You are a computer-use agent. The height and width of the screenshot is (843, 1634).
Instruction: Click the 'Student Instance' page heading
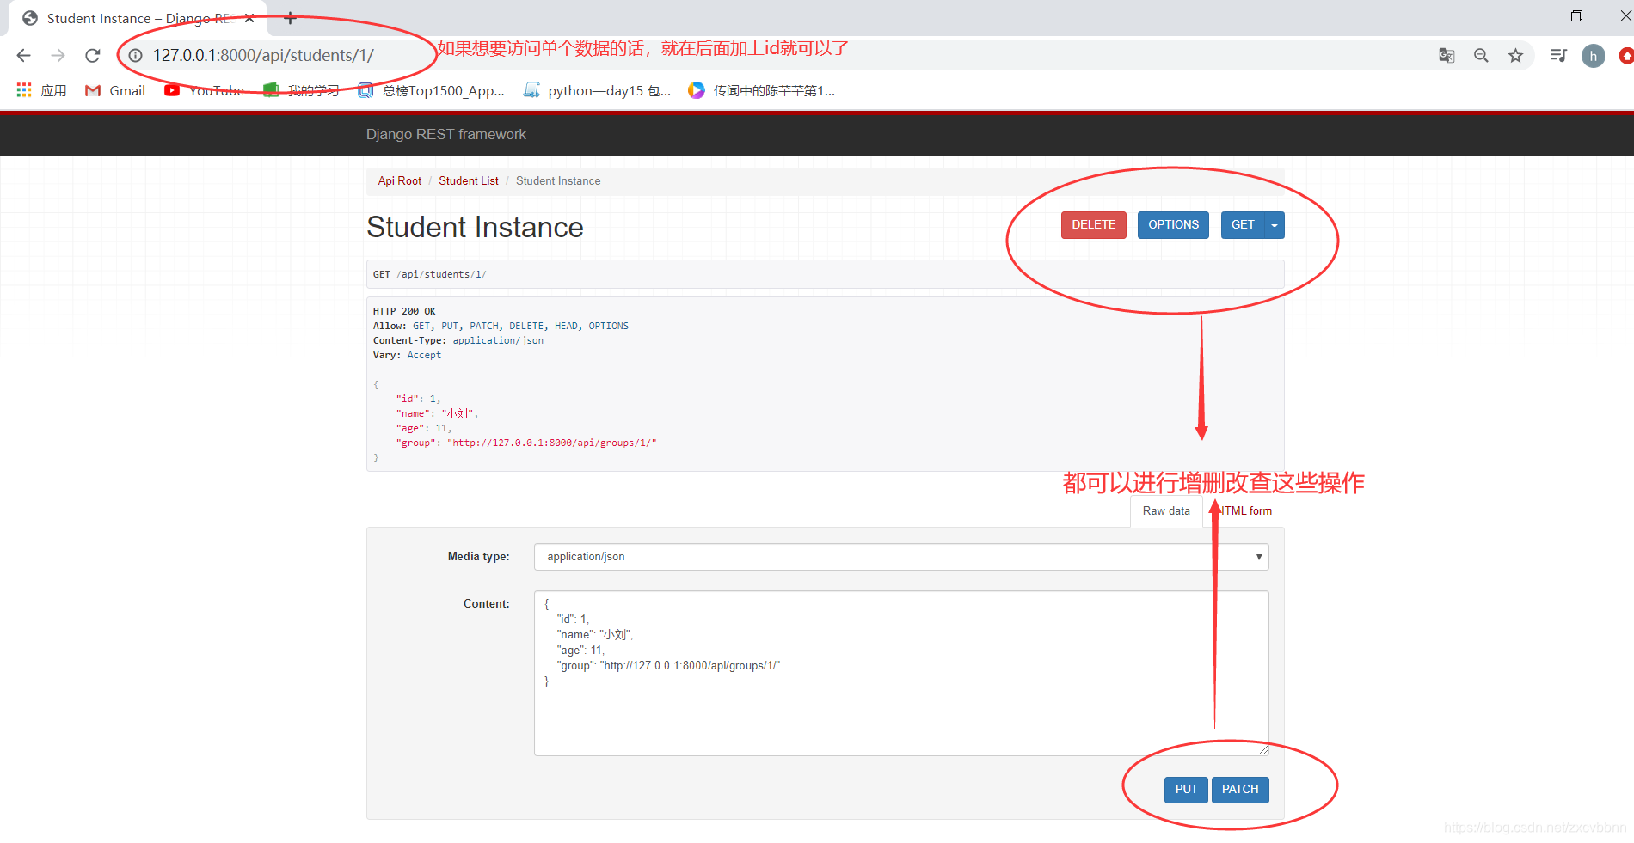[x=475, y=228]
